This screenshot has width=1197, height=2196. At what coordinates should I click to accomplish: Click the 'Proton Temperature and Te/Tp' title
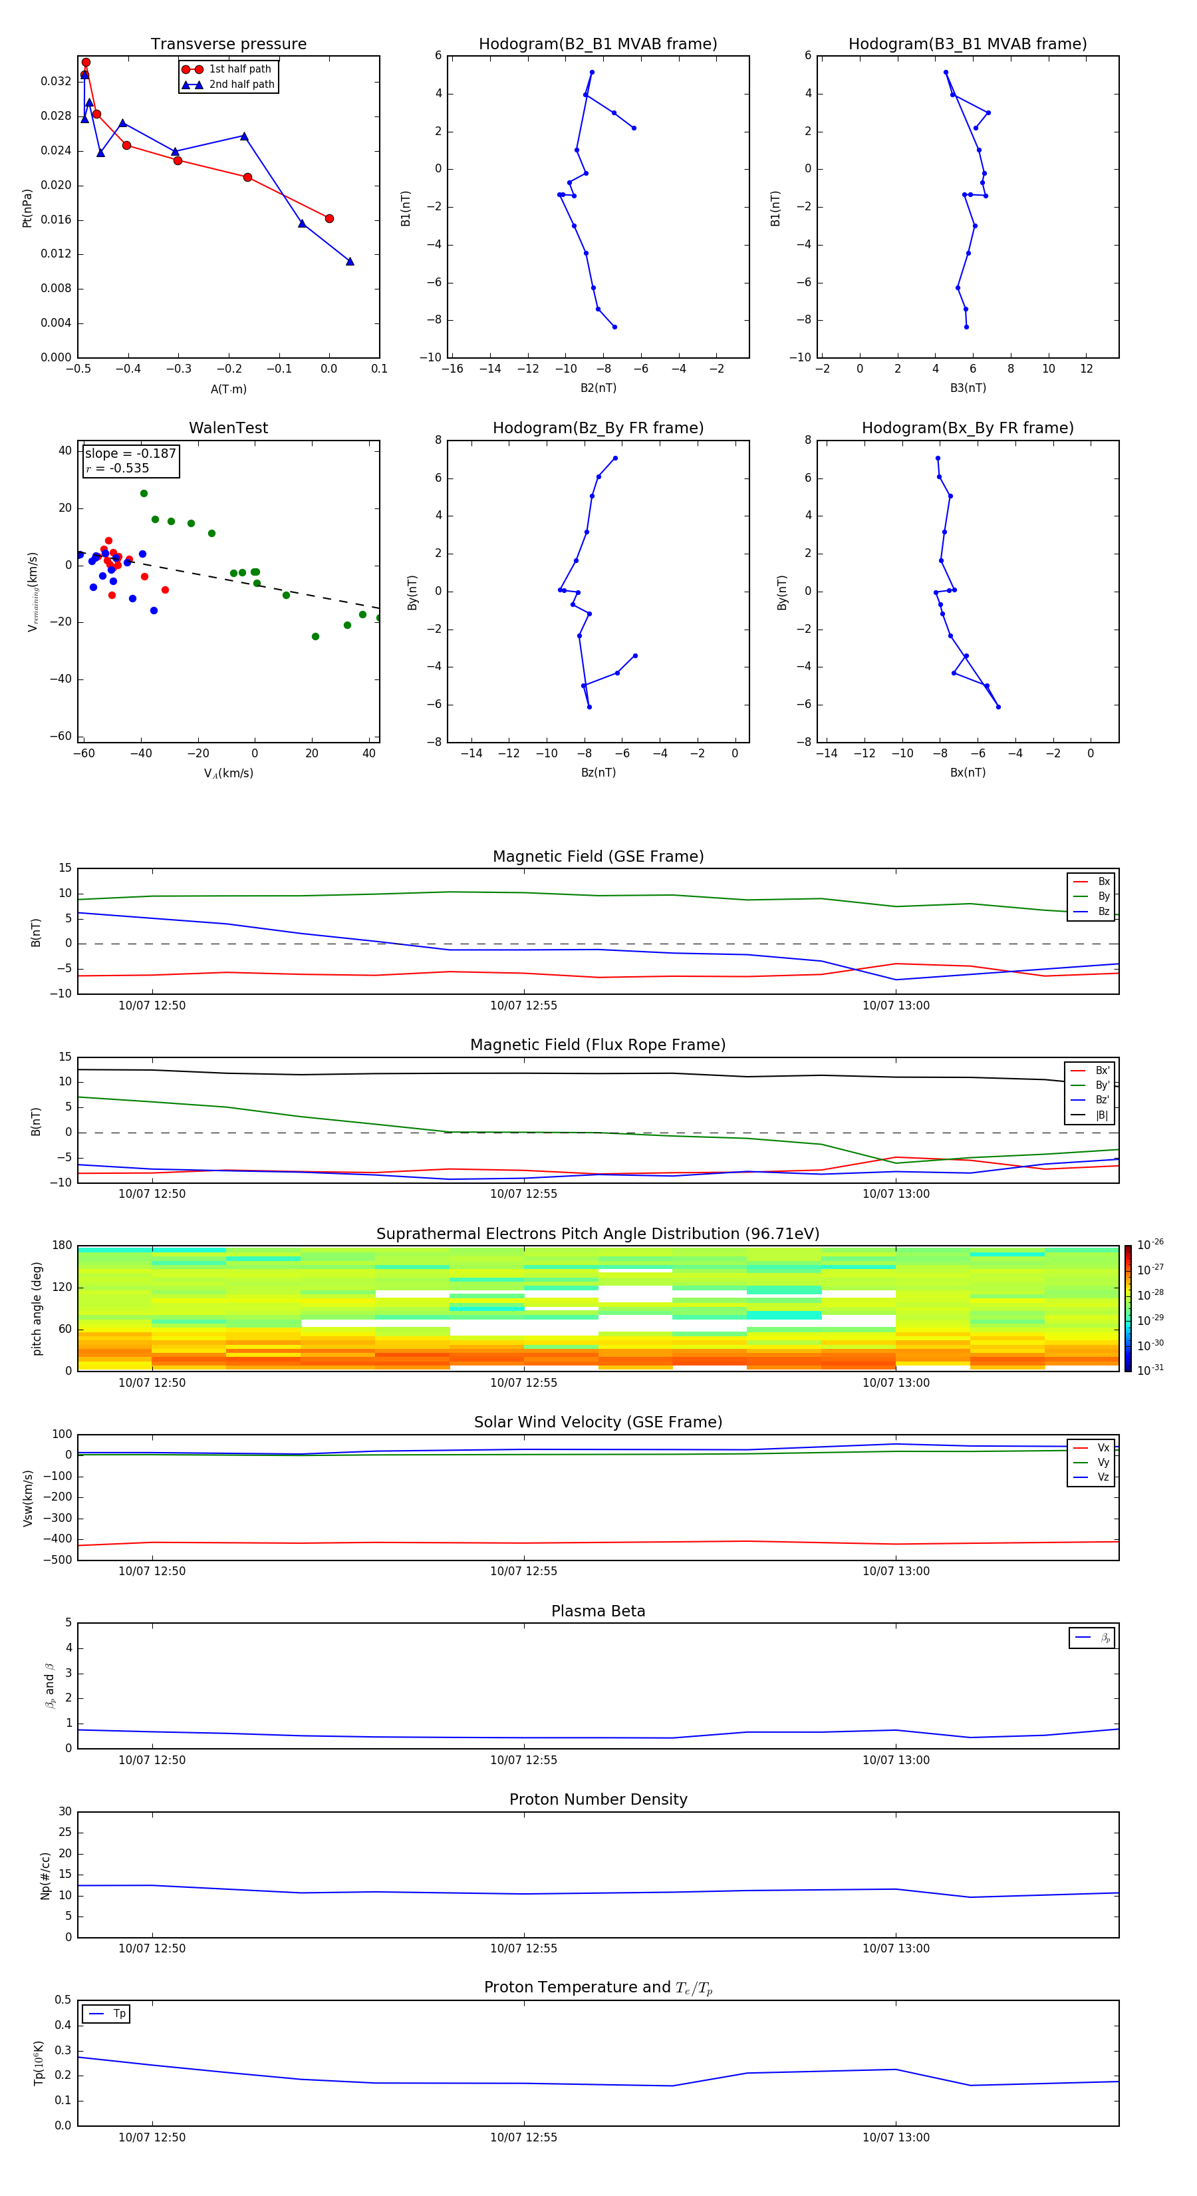[598, 1987]
